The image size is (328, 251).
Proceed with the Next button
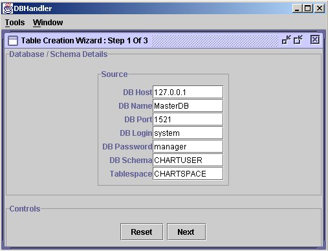click(x=186, y=232)
